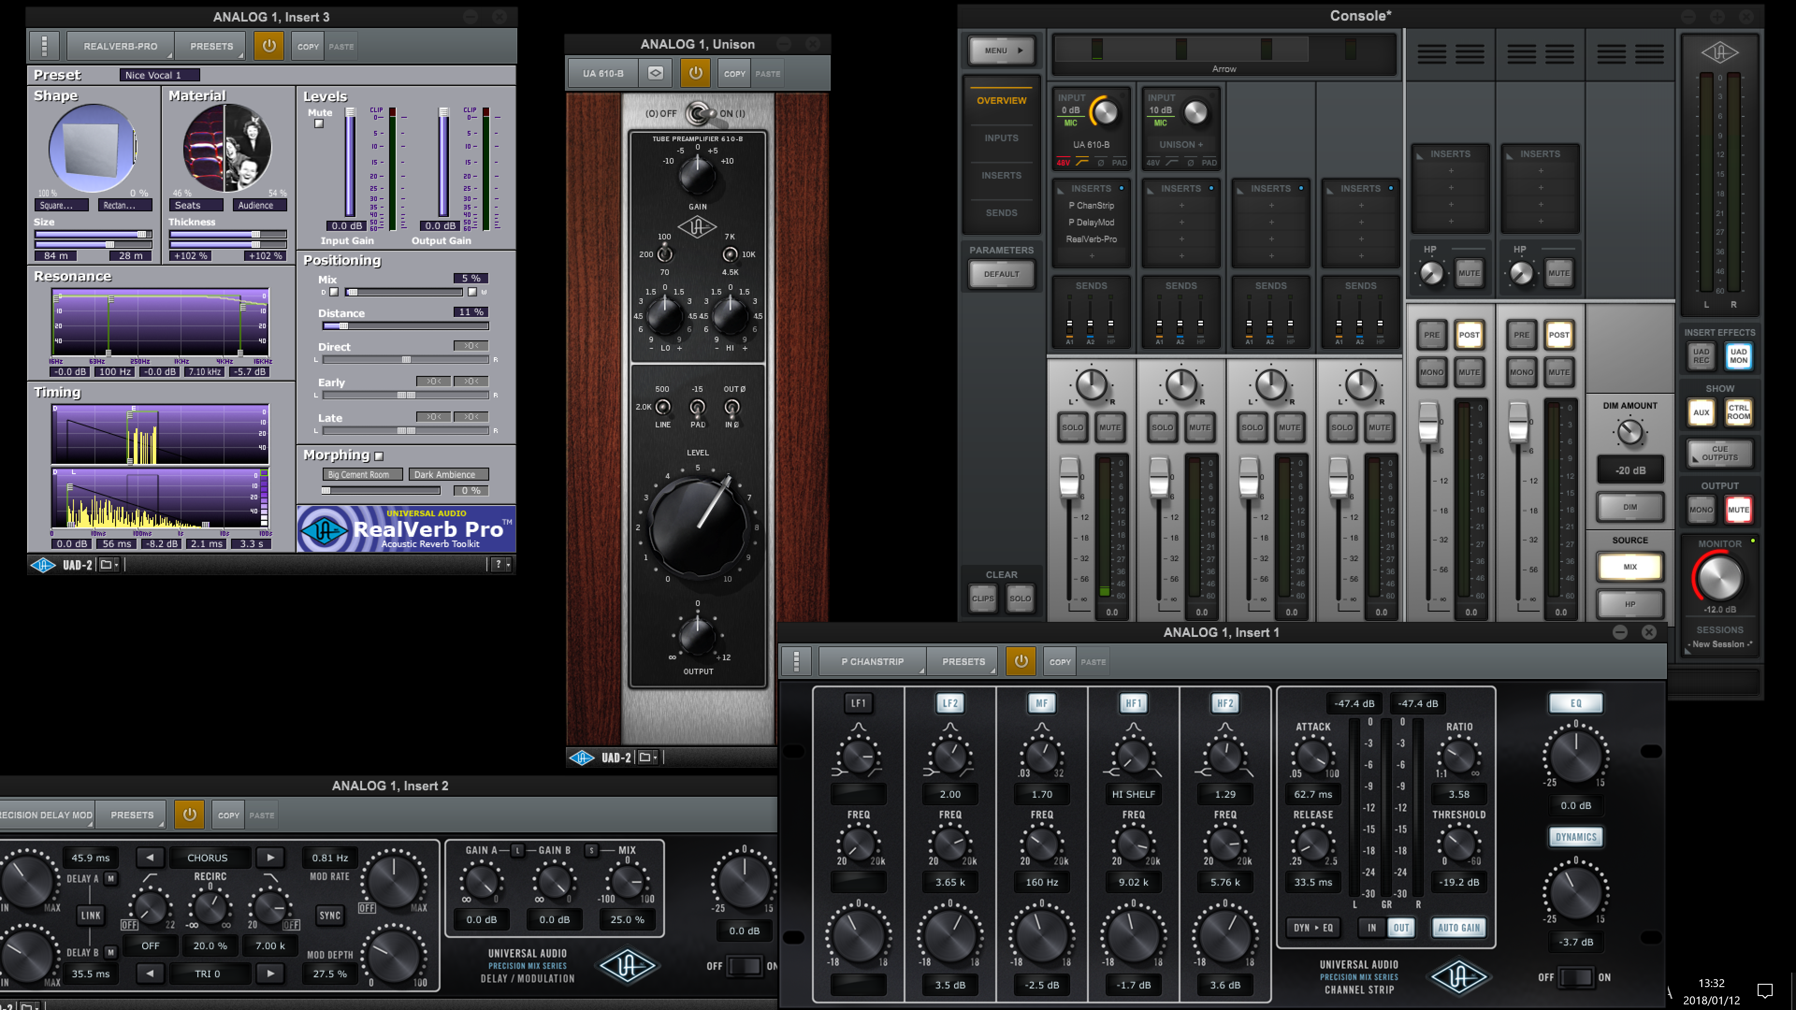Screen dimensions: 1796x1010
Task: Toggle the MF band enable button
Action: point(1042,703)
